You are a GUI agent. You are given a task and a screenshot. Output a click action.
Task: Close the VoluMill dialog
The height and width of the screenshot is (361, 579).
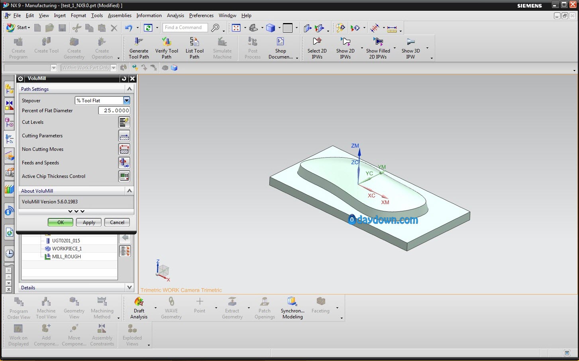(133, 79)
